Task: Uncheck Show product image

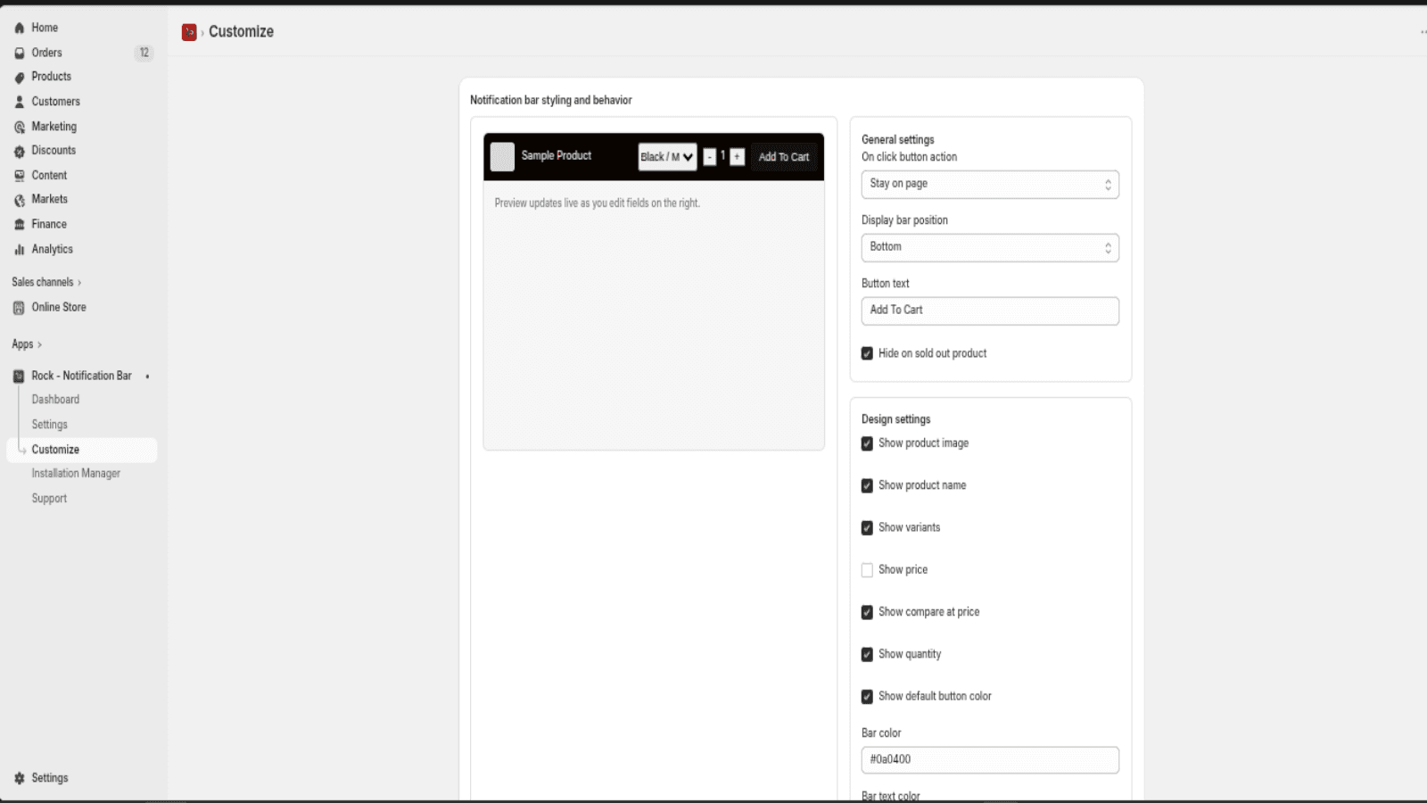Action: tap(867, 443)
